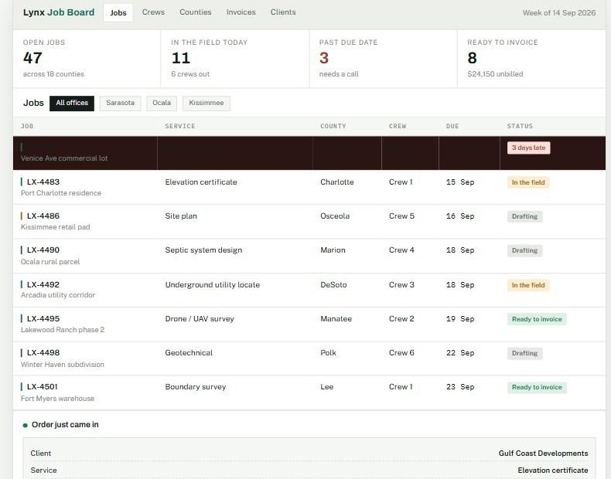The height and width of the screenshot is (479, 611).
Task: Click the COUNTY column header
Action: click(x=333, y=126)
